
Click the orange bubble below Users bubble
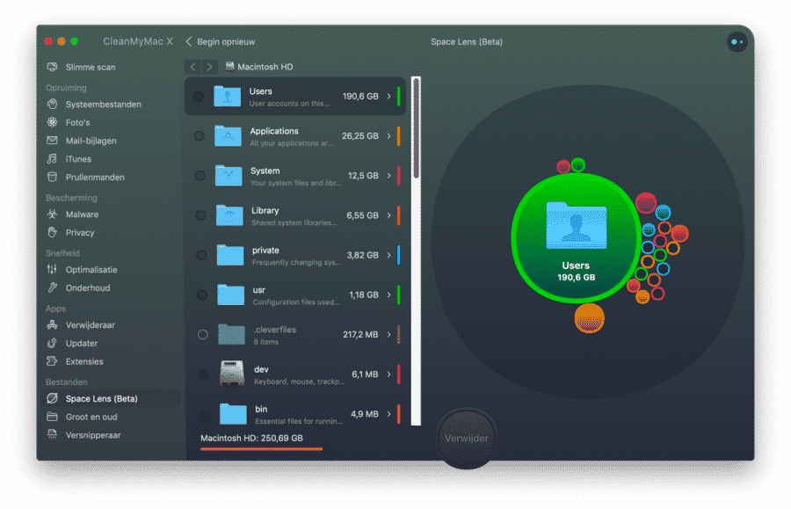tap(589, 318)
